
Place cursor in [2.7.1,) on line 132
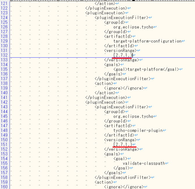[x=123, y=55]
